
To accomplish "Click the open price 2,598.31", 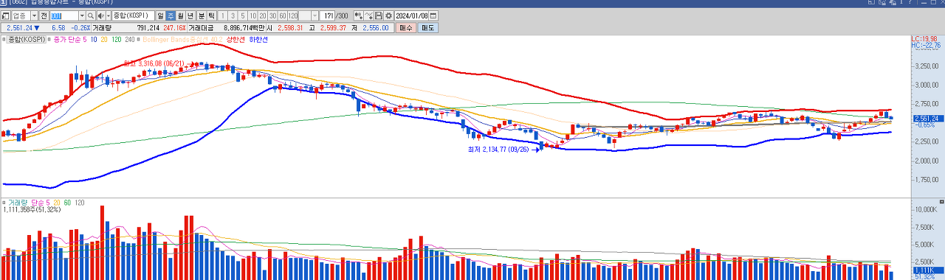I will point(290,27).
